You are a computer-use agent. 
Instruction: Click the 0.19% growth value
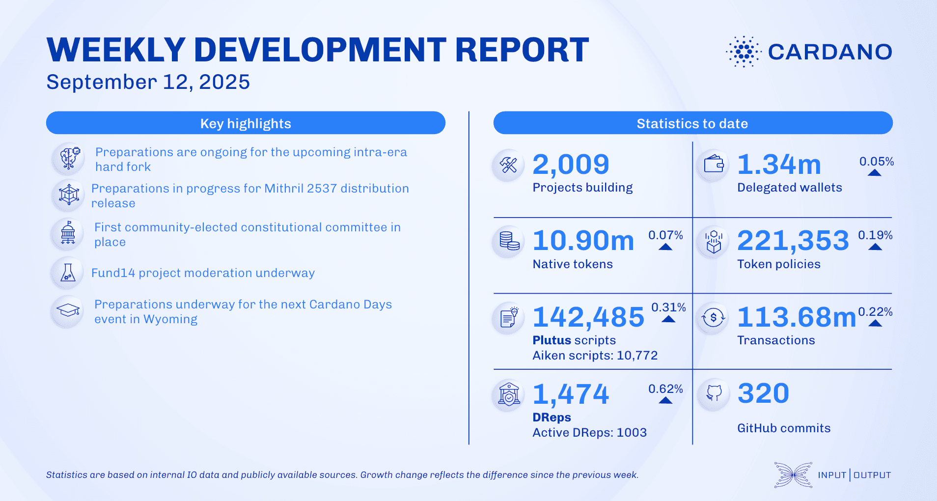point(876,235)
